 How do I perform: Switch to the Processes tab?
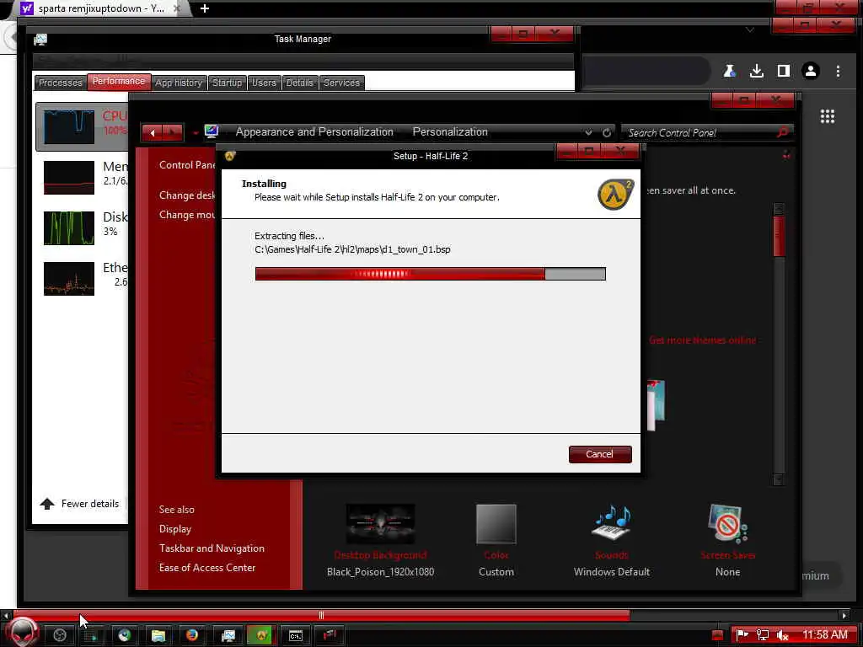click(x=60, y=83)
